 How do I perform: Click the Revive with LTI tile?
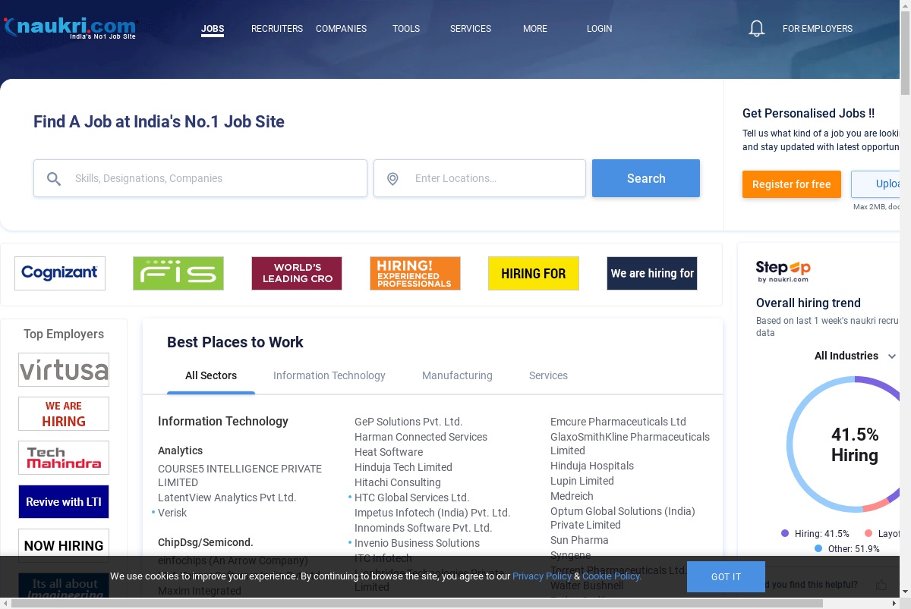(x=64, y=502)
